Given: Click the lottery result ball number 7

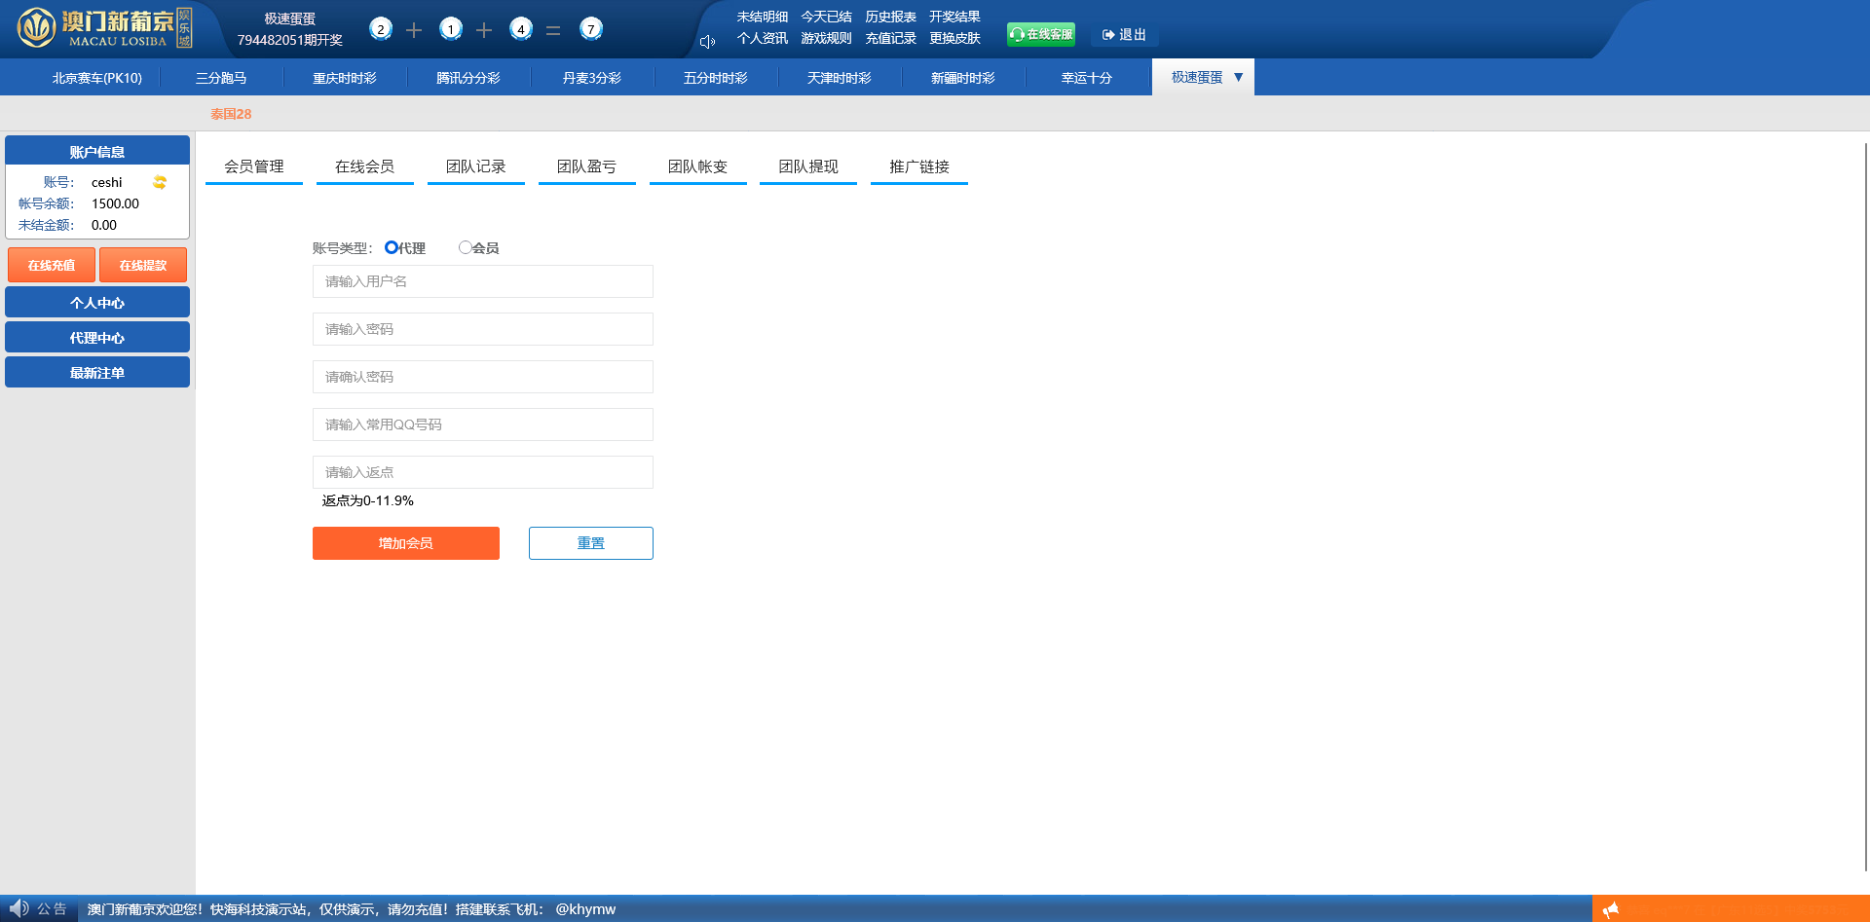Looking at the screenshot, I should [x=590, y=29].
